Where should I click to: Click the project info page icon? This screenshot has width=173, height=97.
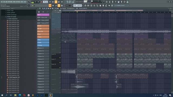tap(100, 5)
